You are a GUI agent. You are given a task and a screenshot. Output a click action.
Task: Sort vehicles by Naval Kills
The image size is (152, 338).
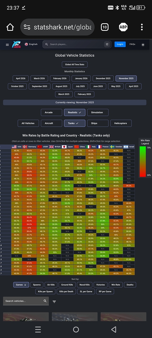[84, 285]
